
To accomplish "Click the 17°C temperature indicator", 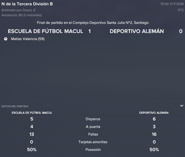I will pos(181,10).
